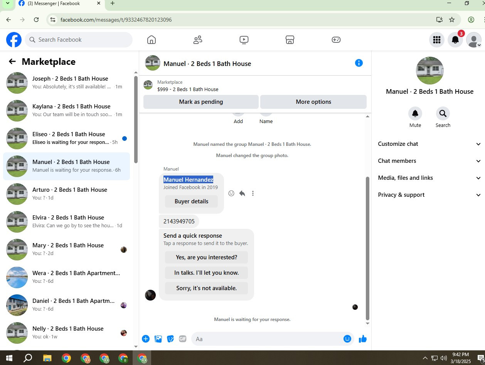
Task: Send 'Yes, are you interested?' quick response
Action: click(x=206, y=257)
